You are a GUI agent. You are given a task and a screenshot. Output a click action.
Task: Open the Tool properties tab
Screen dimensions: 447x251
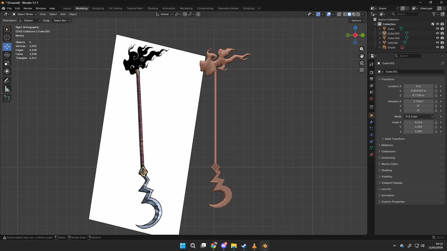click(x=371, y=64)
